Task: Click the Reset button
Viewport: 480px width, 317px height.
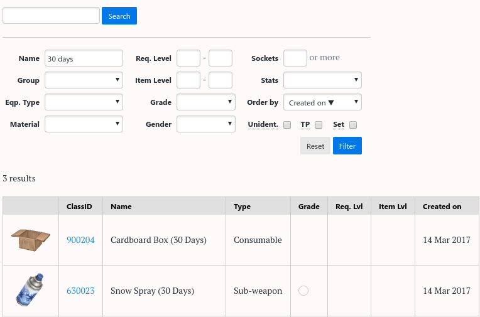Action: (x=315, y=146)
